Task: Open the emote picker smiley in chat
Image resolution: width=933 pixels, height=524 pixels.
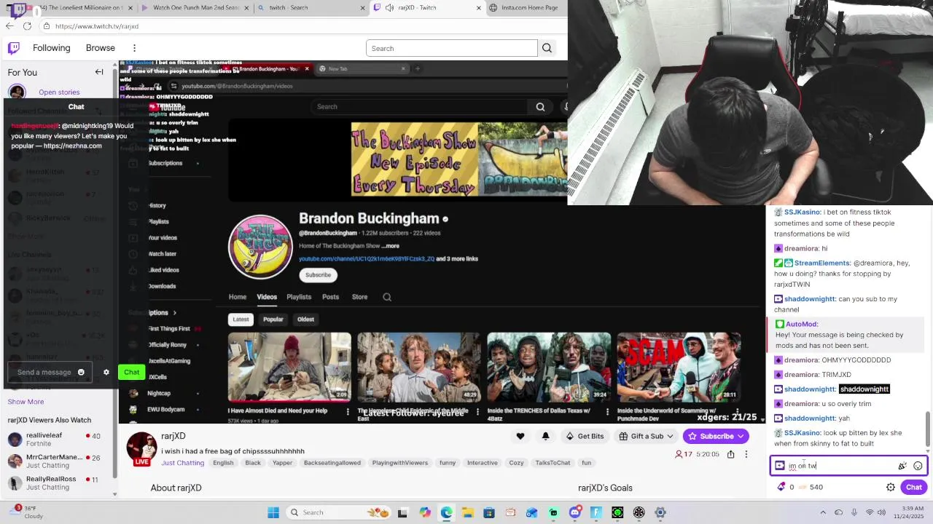Action: click(x=918, y=466)
